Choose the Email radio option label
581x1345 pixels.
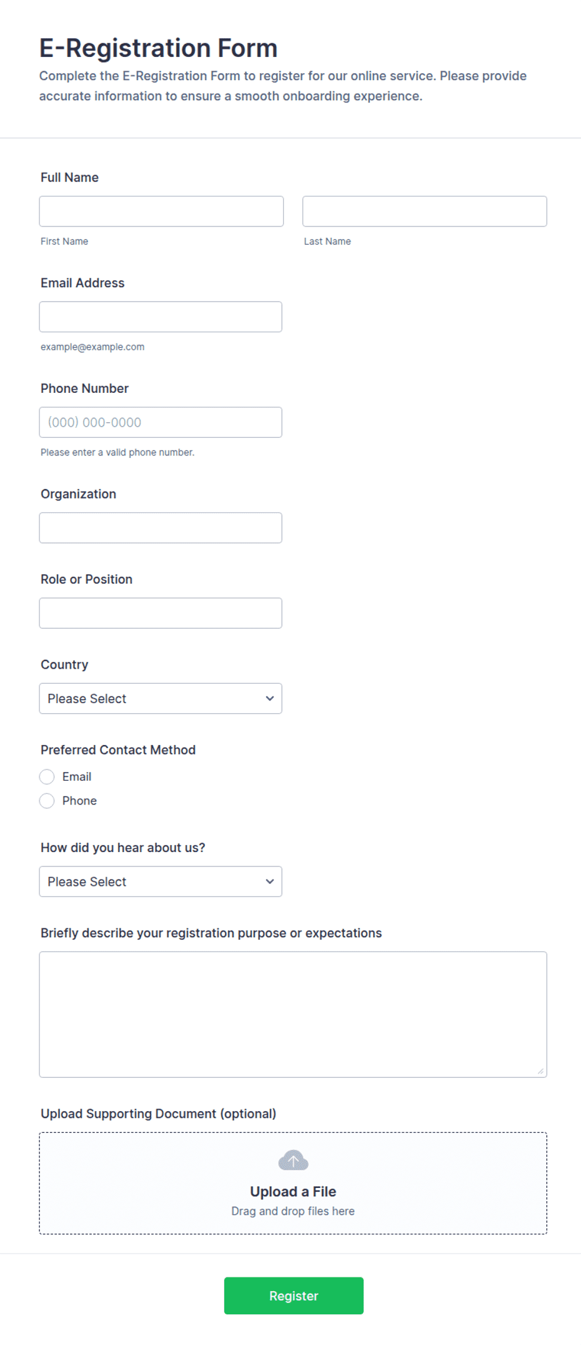pos(77,776)
